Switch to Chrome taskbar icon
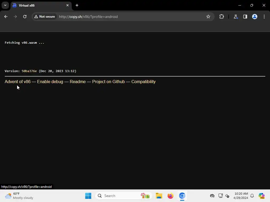 [x=182, y=196]
